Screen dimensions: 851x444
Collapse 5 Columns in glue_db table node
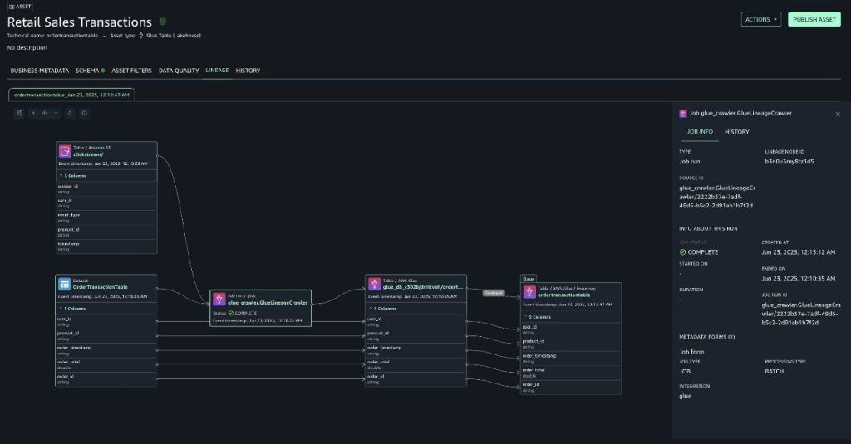(x=382, y=309)
